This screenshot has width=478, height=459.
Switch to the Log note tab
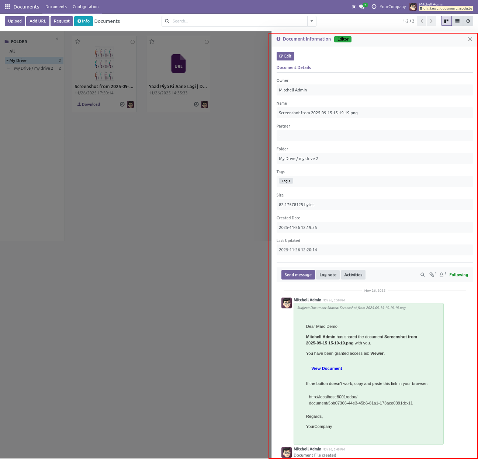coord(328,275)
